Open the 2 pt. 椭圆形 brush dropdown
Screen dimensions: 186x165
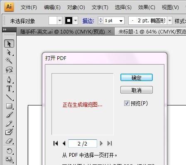click(170, 21)
